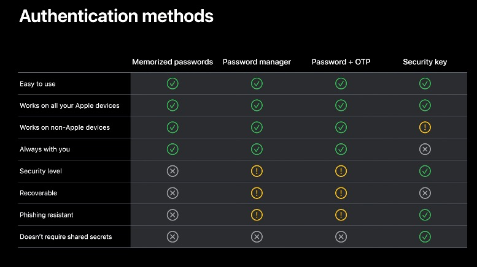
Task: Click the warning icon for Password manager Recoverable
Action: 257,193
